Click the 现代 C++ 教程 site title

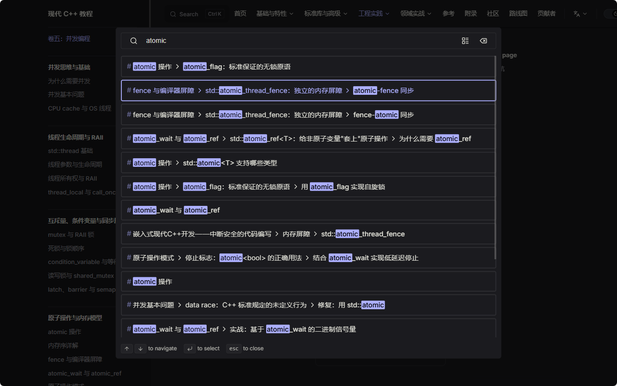tap(70, 14)
